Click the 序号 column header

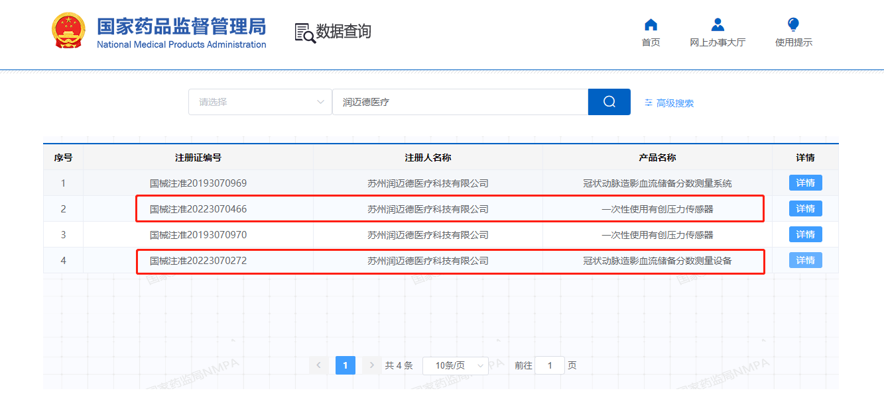[64, 158]
